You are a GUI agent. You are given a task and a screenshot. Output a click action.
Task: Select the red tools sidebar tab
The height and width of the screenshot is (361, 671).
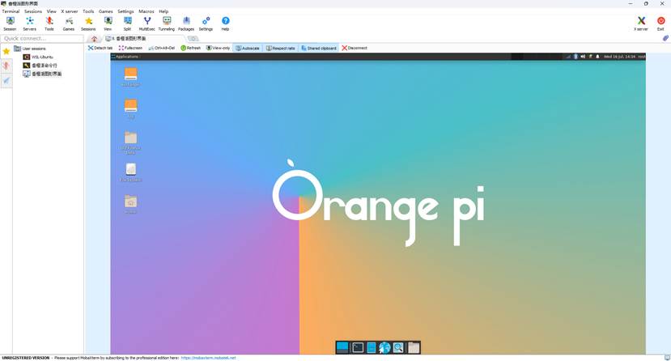[x=6, y=66]
